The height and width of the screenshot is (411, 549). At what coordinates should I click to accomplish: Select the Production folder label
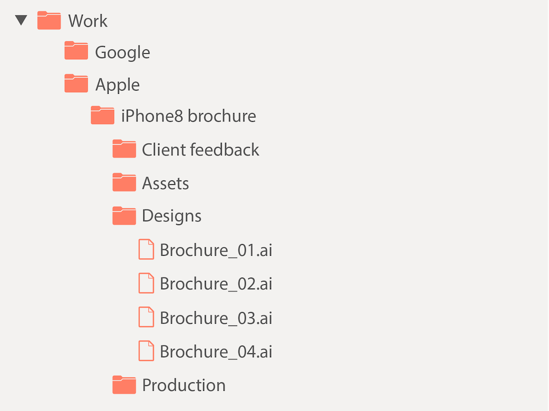click(184, 385)
